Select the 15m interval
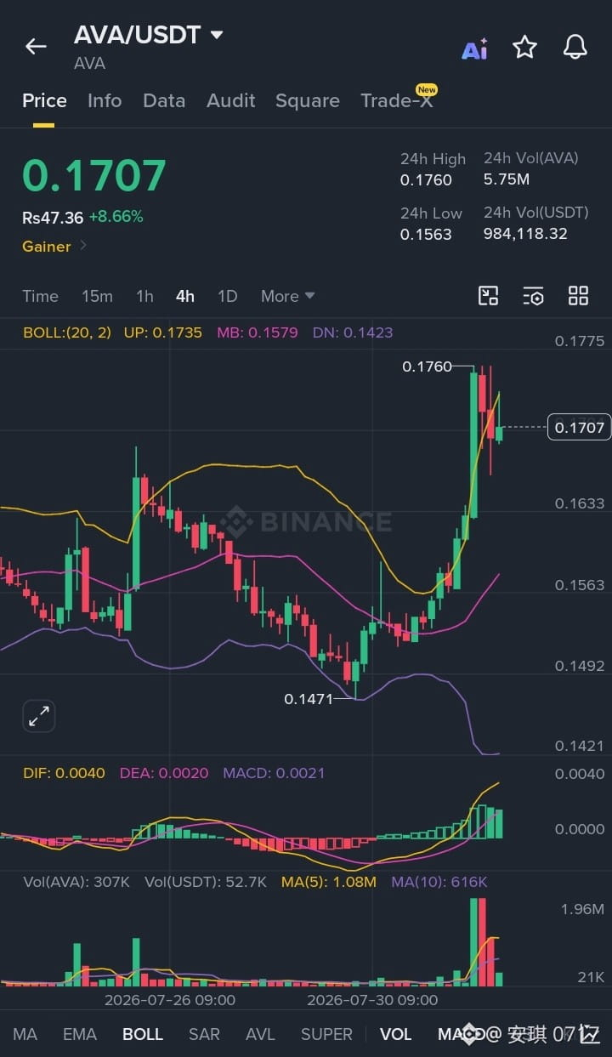This screenshot has height=1057, width=612. pyautogui.click(x=97, y=296)
